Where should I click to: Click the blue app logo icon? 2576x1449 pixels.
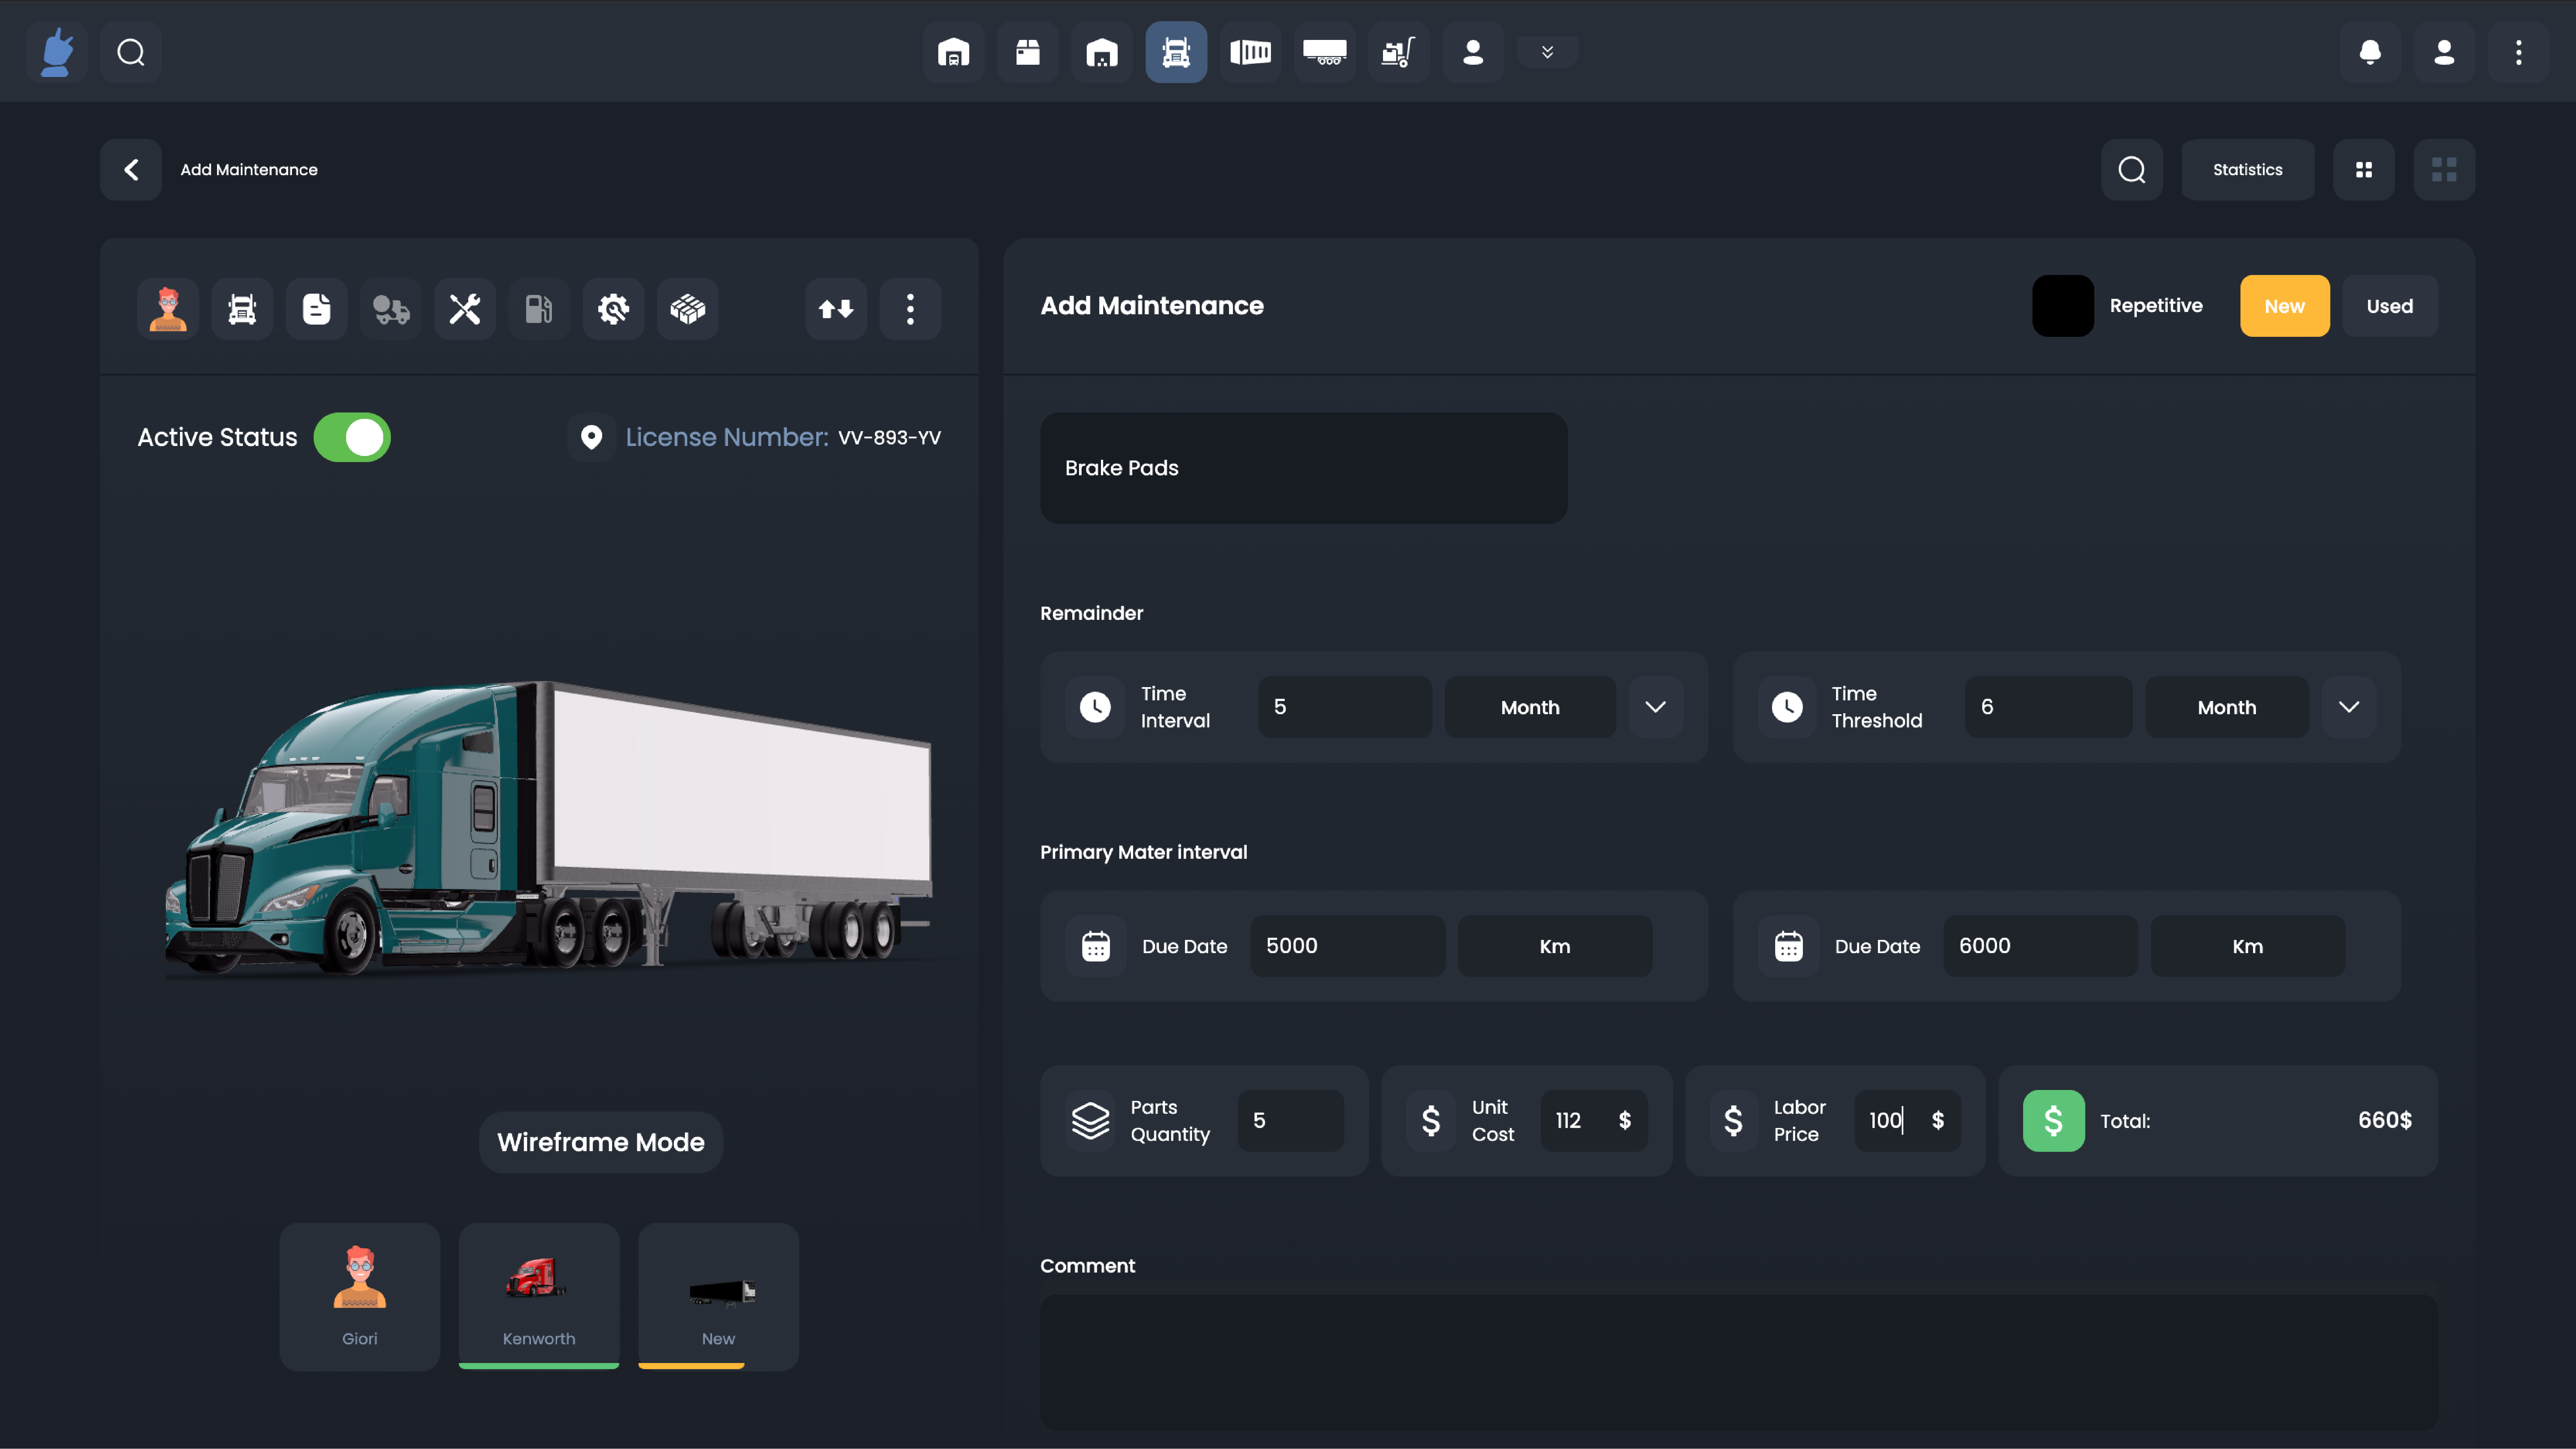tap(57, 52)
